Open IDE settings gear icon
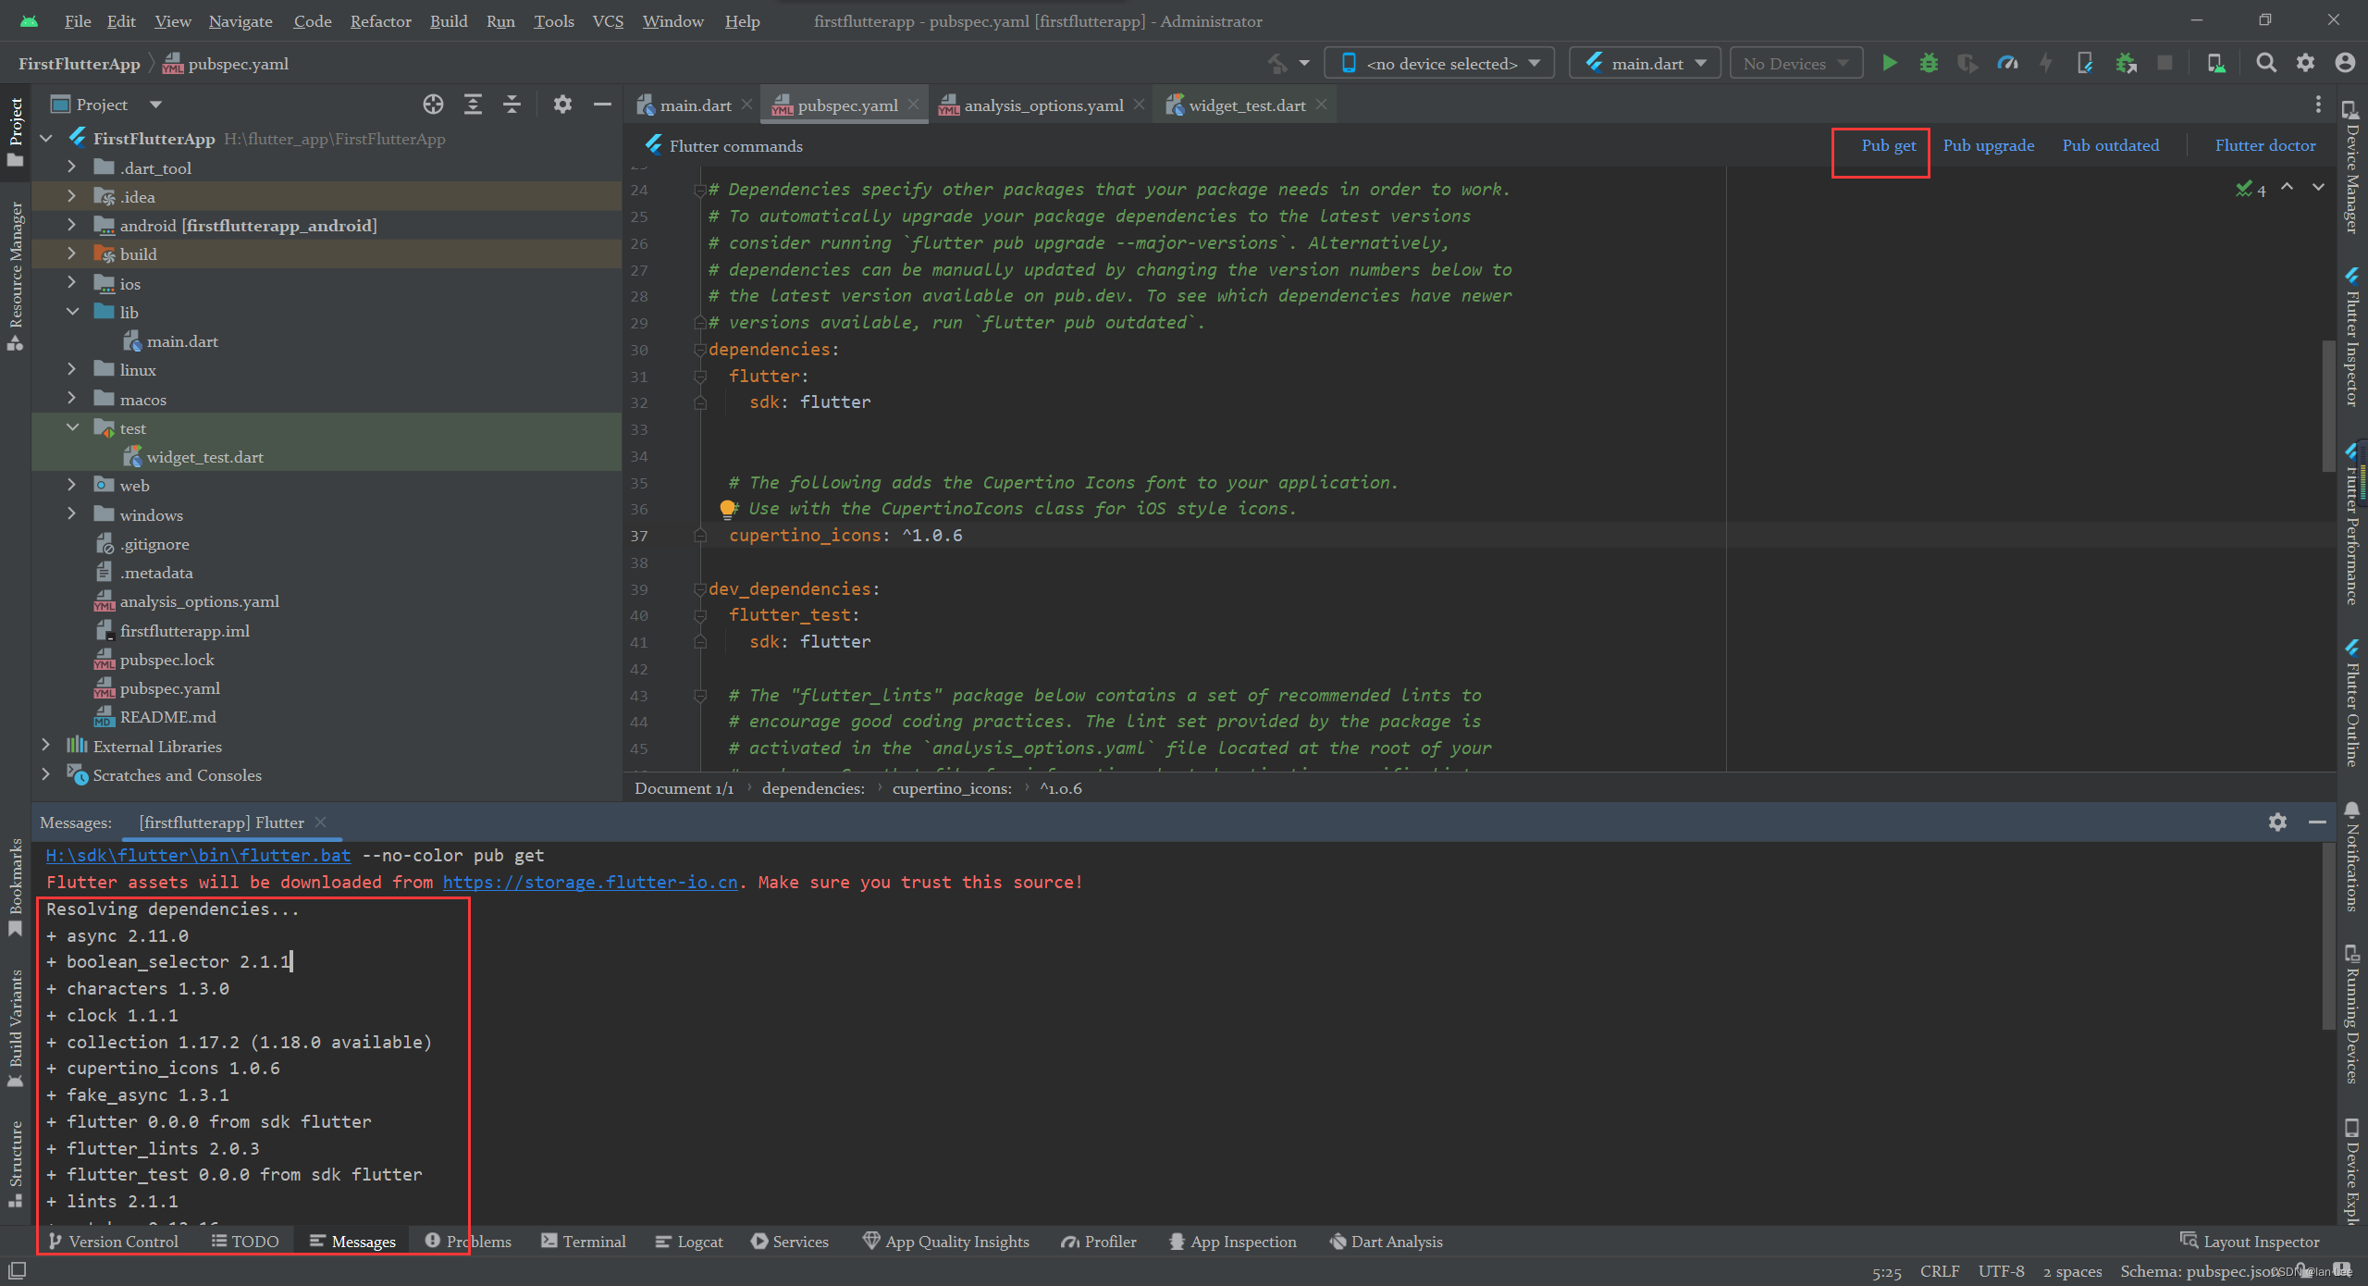 pos(2306,62)
